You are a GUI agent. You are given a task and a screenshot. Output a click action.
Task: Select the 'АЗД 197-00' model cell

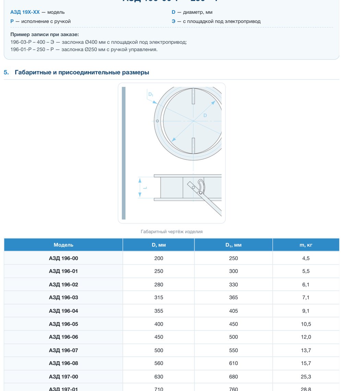click(63, 377)
